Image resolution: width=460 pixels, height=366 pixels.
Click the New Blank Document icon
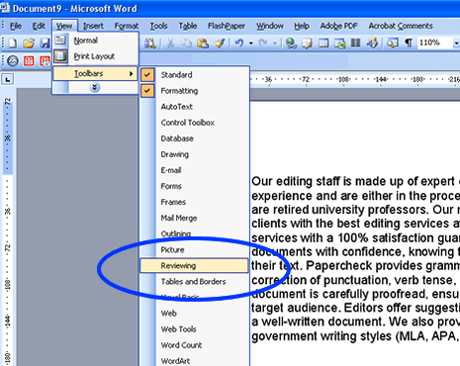[x=13, y=43]
